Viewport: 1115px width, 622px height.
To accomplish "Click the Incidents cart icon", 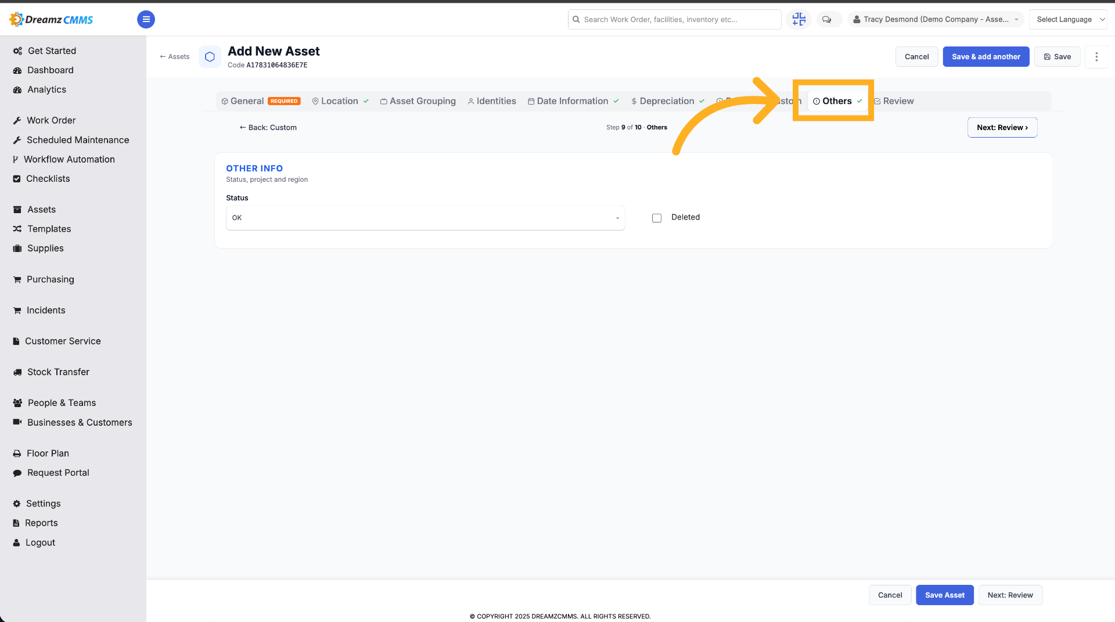I will (17, 311).
